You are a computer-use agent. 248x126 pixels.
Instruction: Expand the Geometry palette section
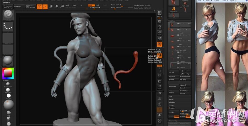173,121
